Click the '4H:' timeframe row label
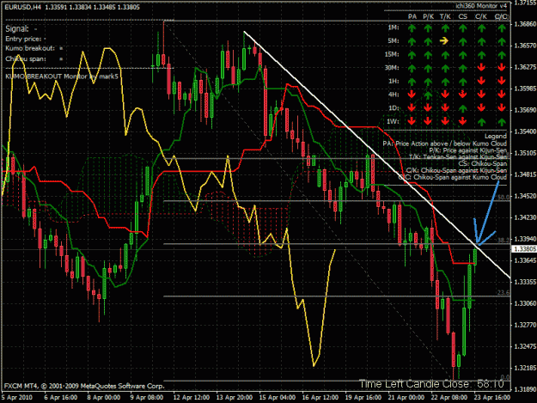The width and height of the screenshot is (537, 403). (x=394, y=95)
